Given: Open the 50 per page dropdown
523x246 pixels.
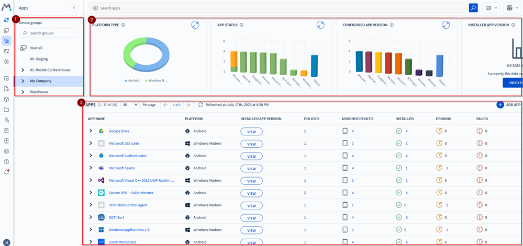Looking at the screenshot, I should pyautogui.click(x=130, y=105).
